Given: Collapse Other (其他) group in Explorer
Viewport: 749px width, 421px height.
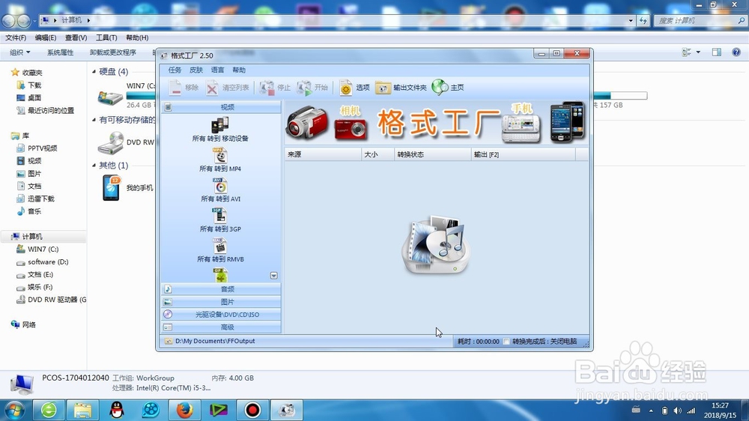Looking at the screenshot, I should click(x=94, y=166).
